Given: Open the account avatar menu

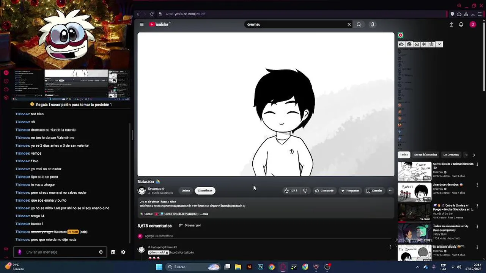Looking at the screenshot, I should (473, 24).
